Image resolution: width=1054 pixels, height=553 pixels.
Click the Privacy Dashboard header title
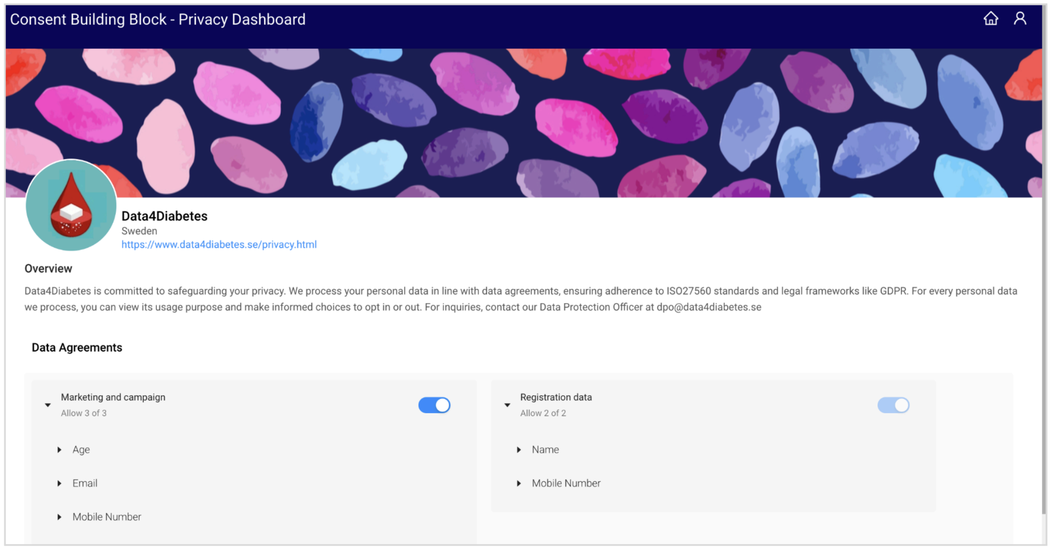click(x=157, y=19)
